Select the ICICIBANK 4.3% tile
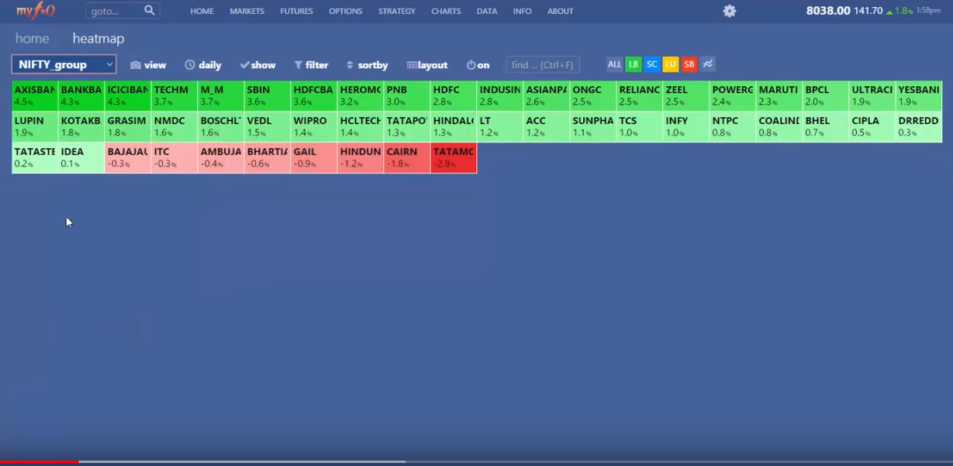953x466 pixels. (x=128, y=96)
